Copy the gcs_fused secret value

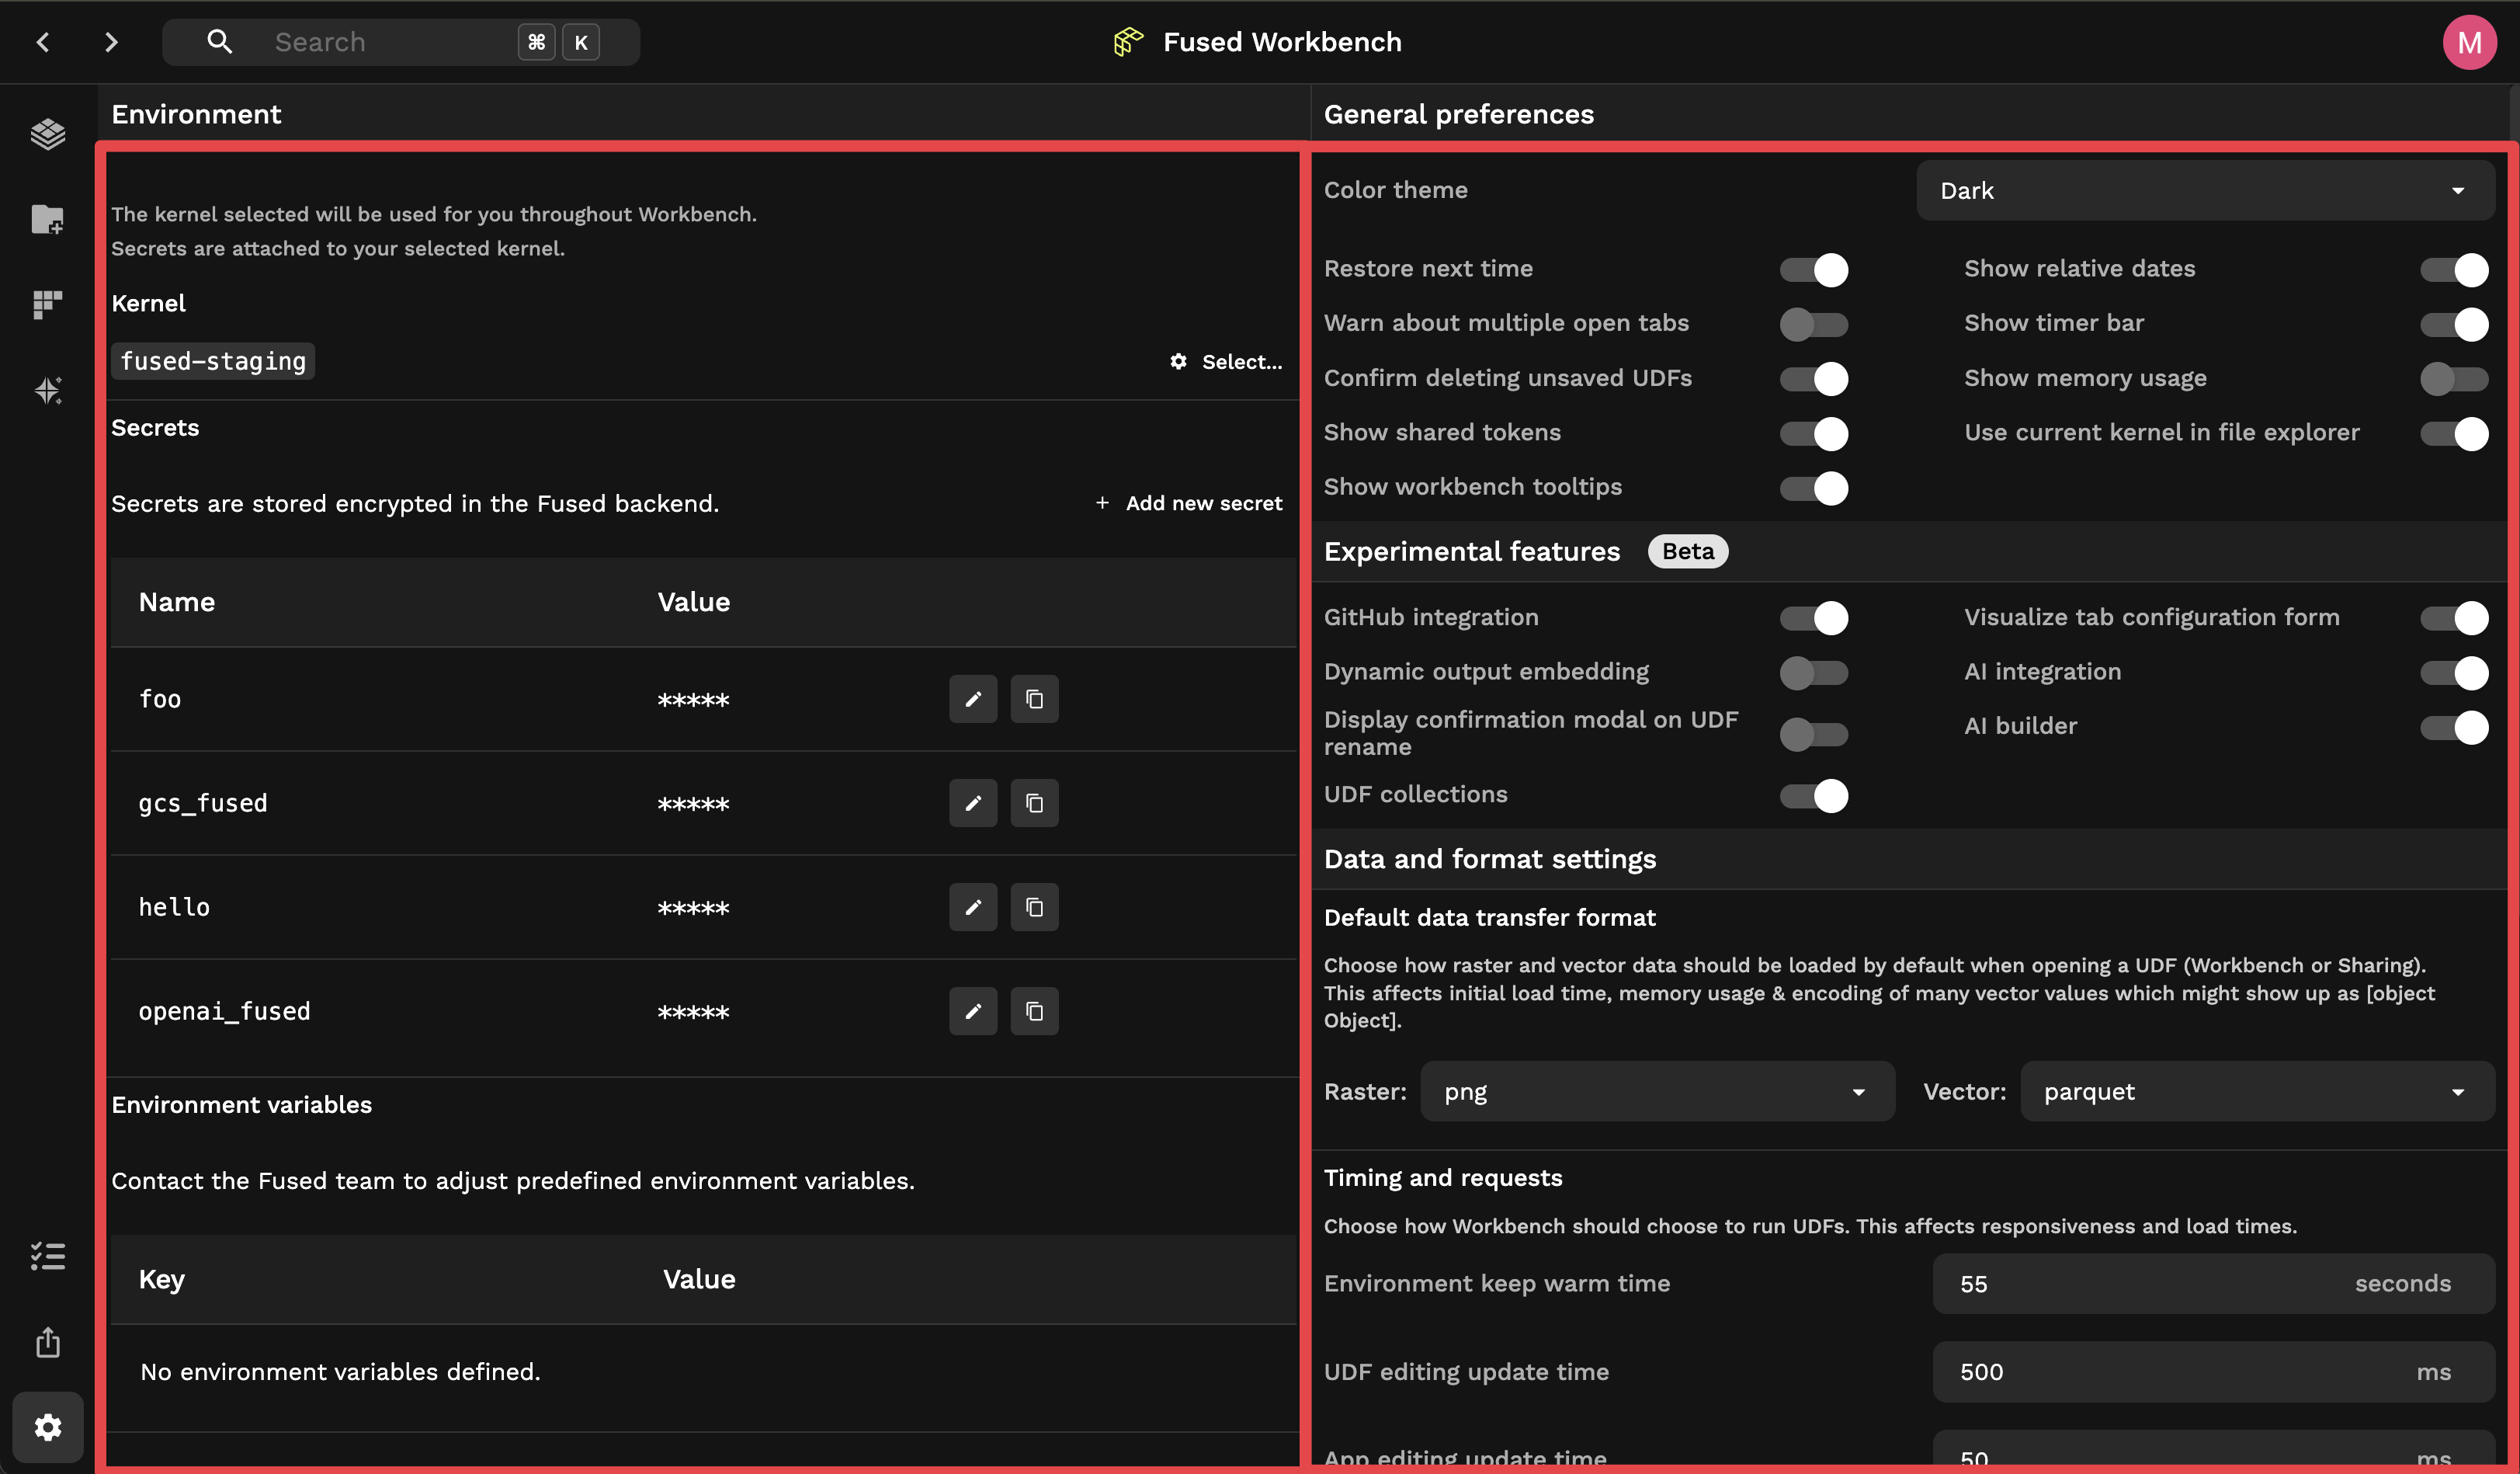[x=1034, y=804]
